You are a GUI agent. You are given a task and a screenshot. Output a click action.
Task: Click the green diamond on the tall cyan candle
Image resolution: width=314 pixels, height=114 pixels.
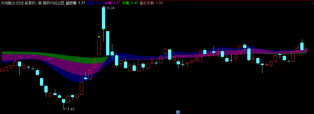pos(103,29)
